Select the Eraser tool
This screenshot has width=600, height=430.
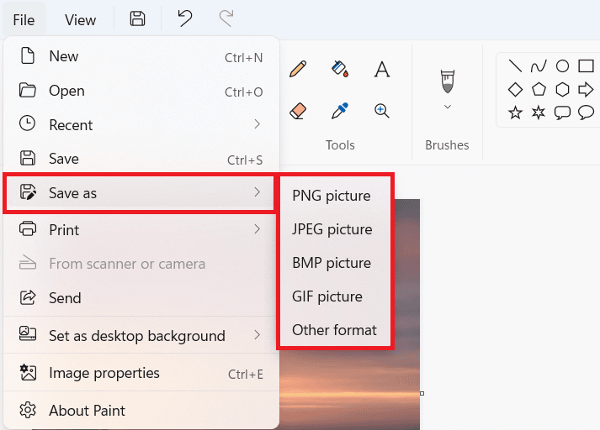point(298,111)
